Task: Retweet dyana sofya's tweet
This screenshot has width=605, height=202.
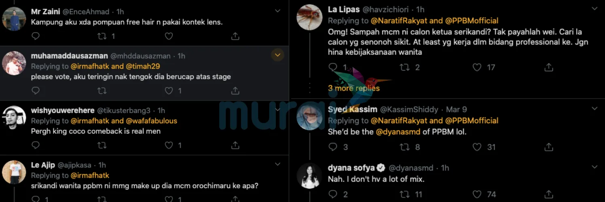Action: point(405,194)
